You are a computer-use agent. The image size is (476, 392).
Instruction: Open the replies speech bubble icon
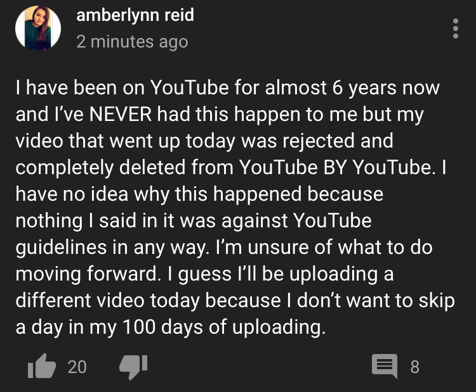[385, 366]
